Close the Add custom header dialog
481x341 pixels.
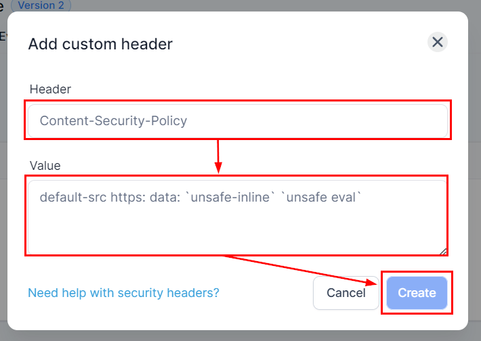click(x=438, y=42)
